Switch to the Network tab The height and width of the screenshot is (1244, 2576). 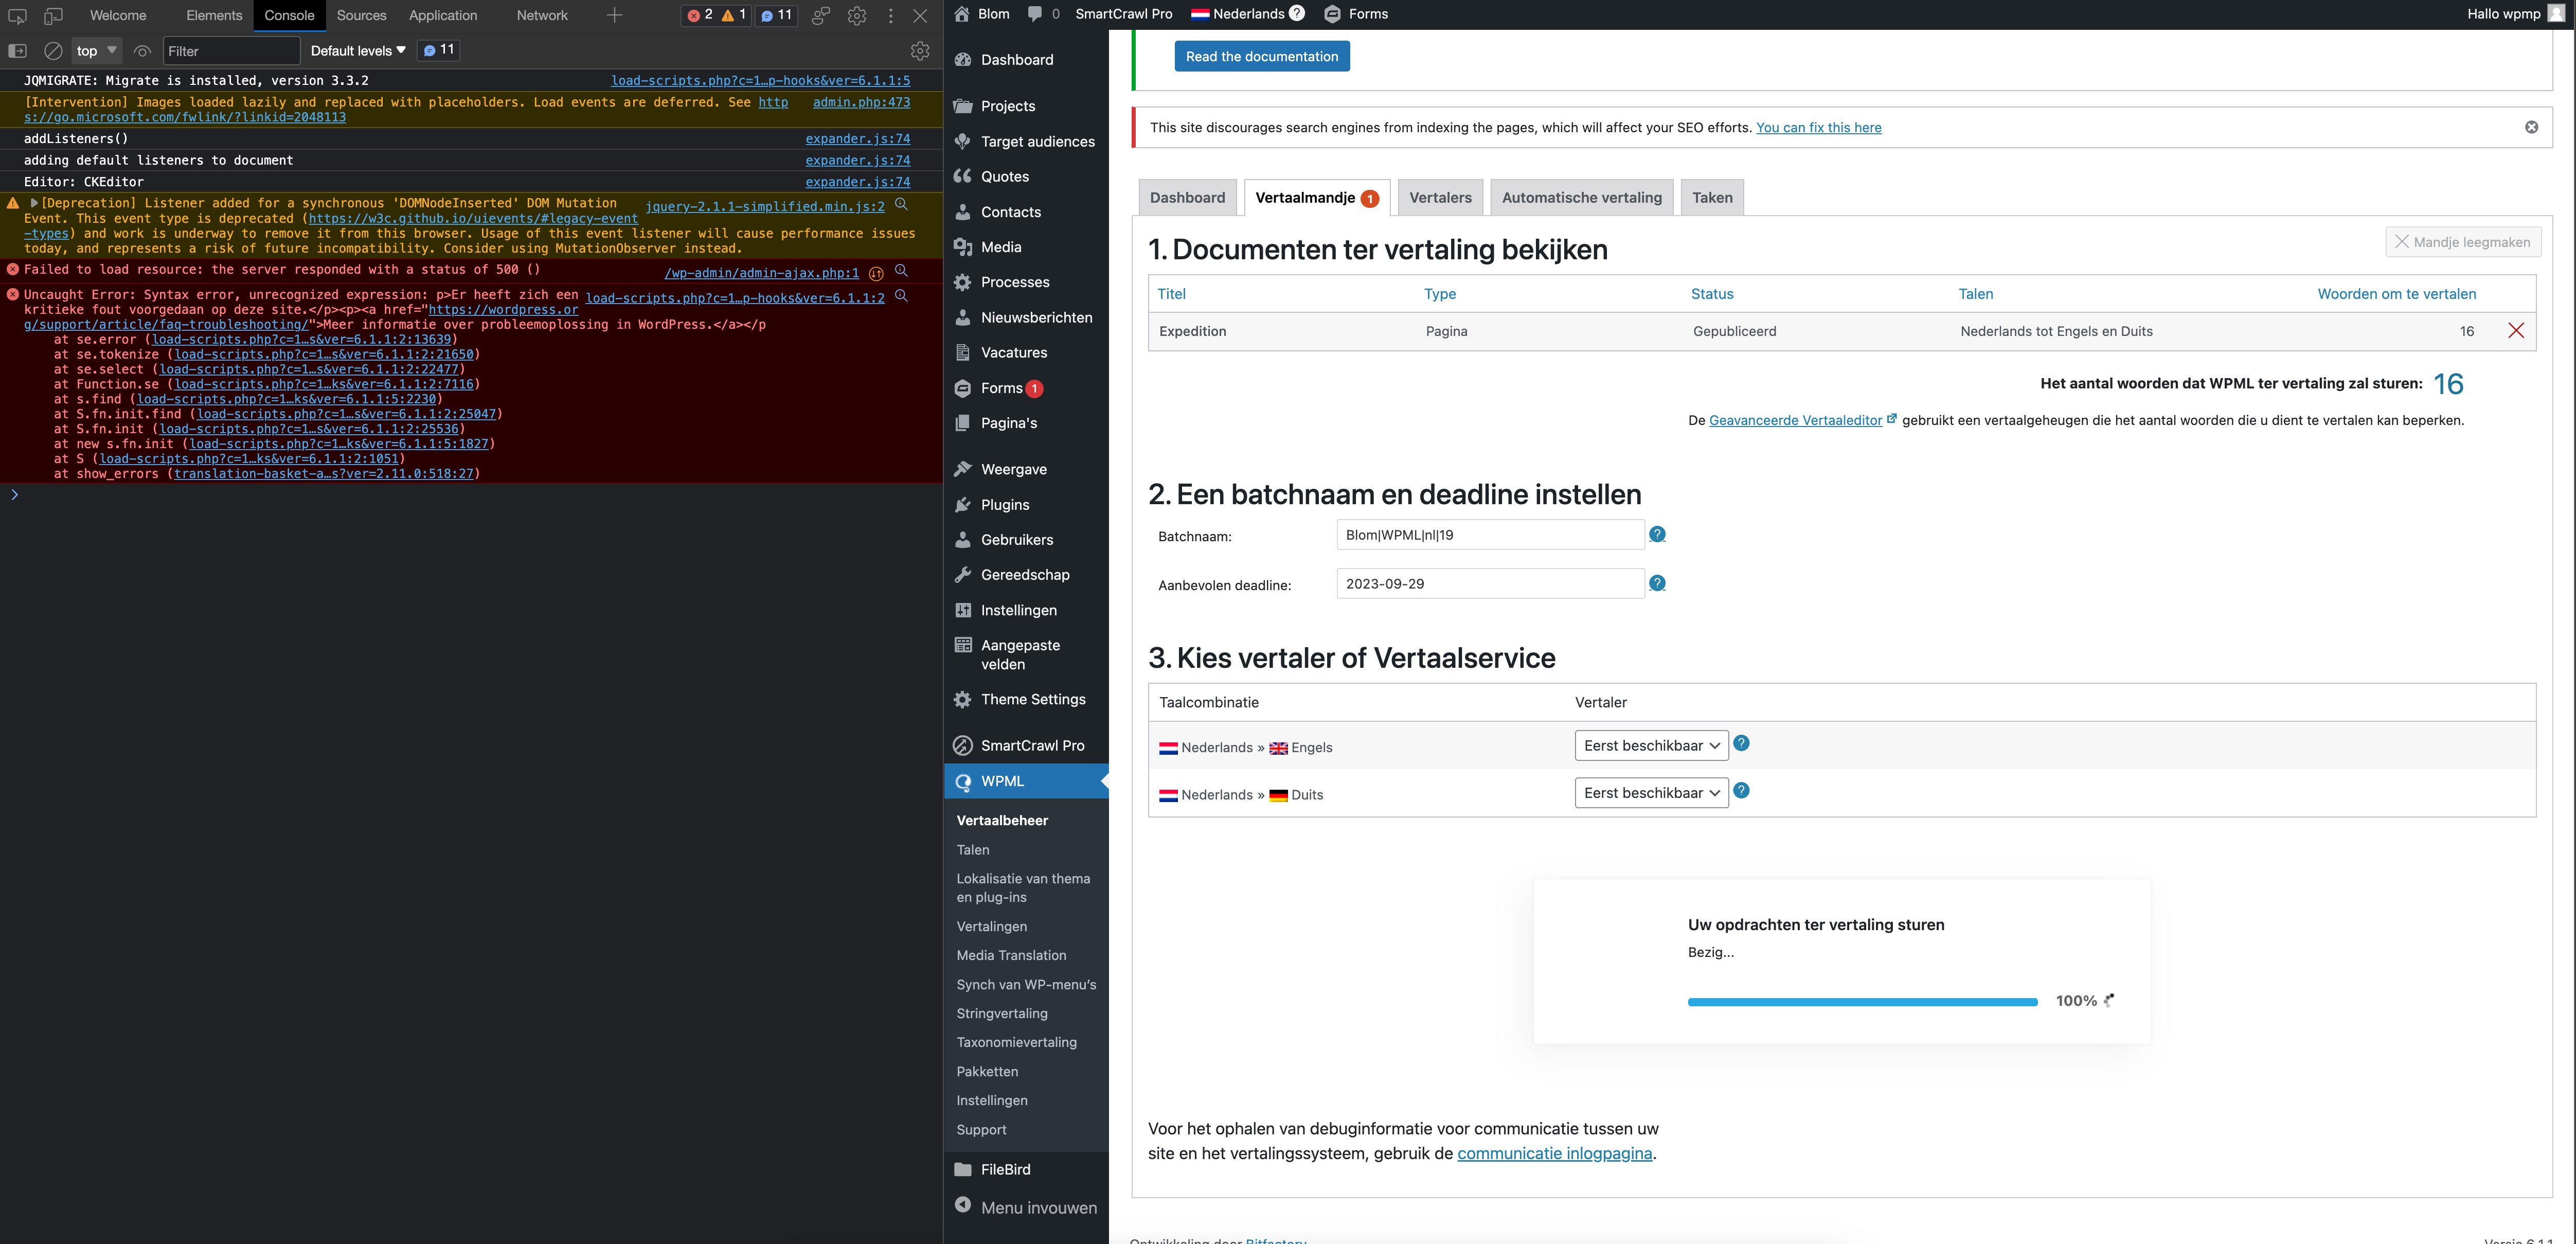click(542, 15)
